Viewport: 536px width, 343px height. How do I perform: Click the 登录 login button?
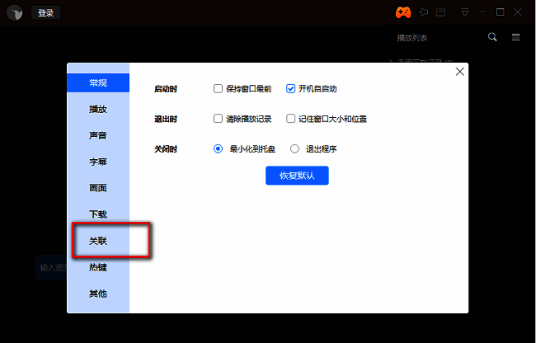[46, 13]
